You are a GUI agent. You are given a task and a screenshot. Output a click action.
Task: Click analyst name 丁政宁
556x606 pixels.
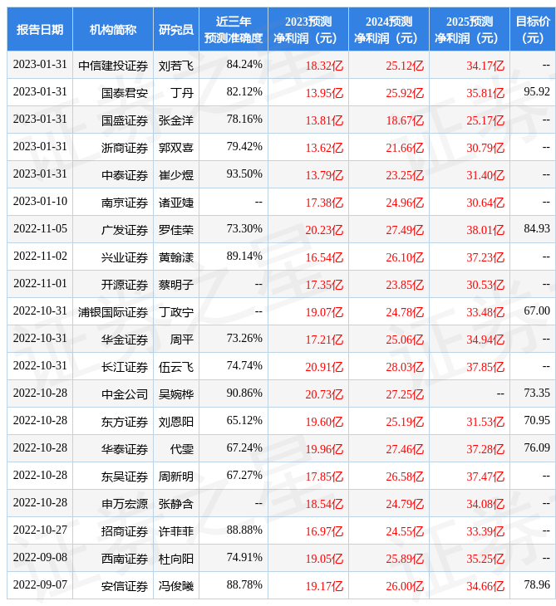point(176,312)
